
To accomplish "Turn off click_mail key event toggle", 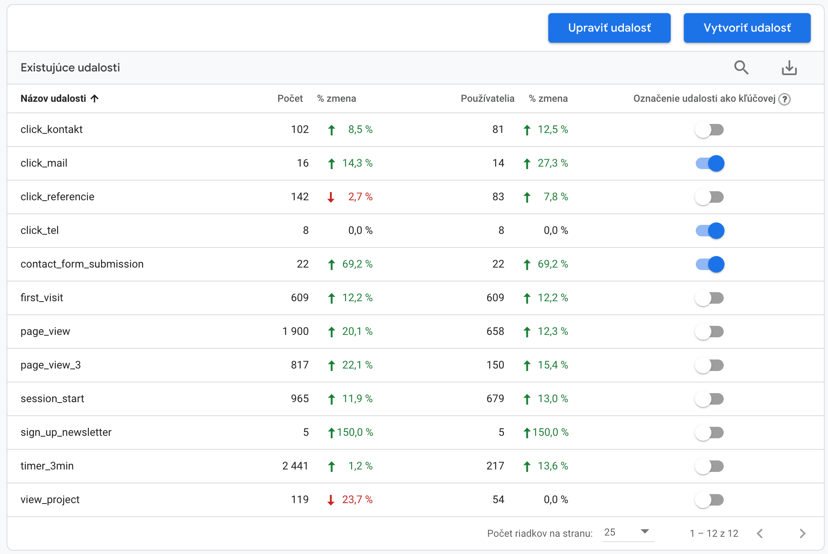I will 709,163.
